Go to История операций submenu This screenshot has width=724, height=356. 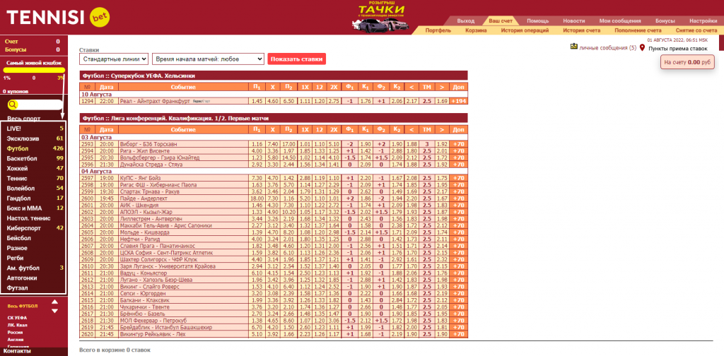click(x=525, y=31)
